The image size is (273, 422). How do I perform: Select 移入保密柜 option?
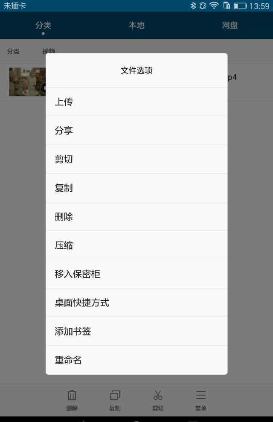[x=136, y=274]
